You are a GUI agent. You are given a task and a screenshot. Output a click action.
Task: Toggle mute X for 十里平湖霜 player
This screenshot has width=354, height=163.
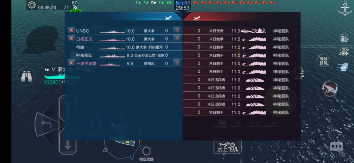(x=71, y=63)
